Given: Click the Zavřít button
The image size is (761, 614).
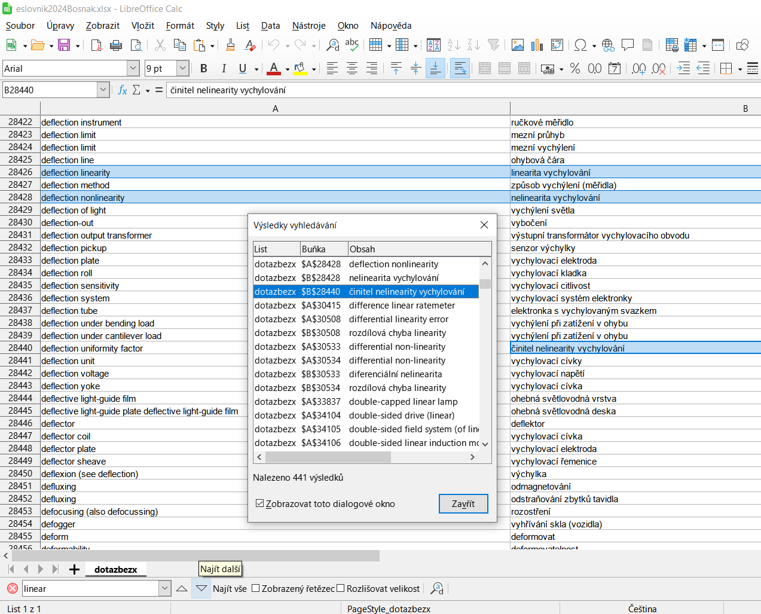Looking at the screenshot, I should [x=463, y=504].
